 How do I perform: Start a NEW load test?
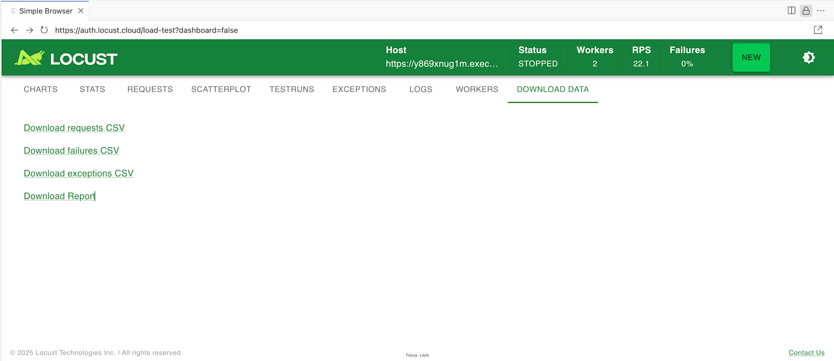pyautogui.click(x=751, y=57)
